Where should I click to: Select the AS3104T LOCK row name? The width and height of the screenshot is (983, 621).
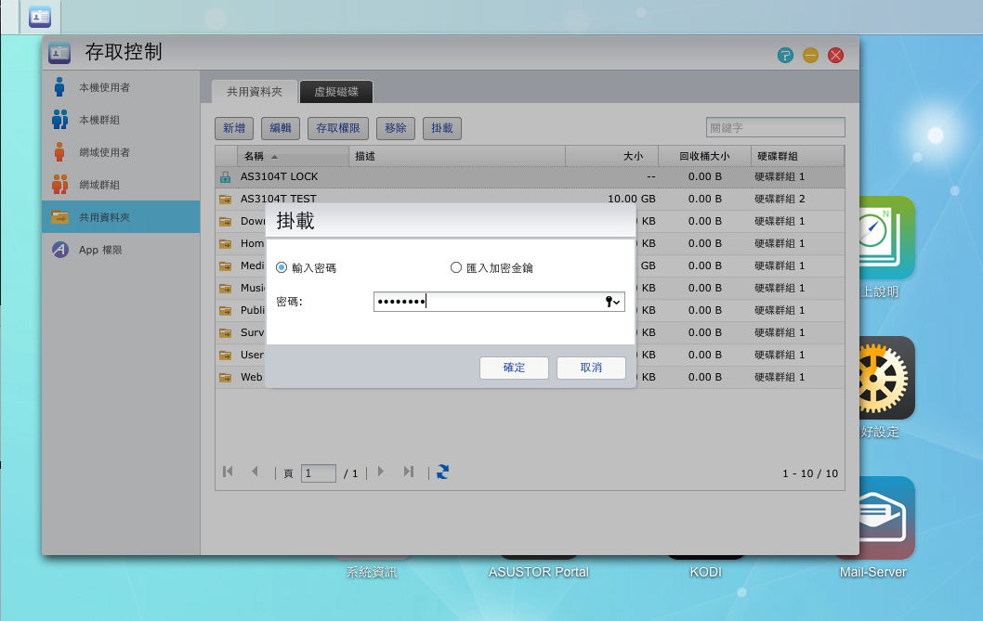click(279, 176)
